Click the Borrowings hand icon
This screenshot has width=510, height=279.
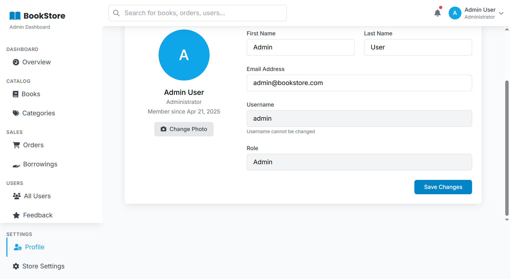tap(16, 165)
